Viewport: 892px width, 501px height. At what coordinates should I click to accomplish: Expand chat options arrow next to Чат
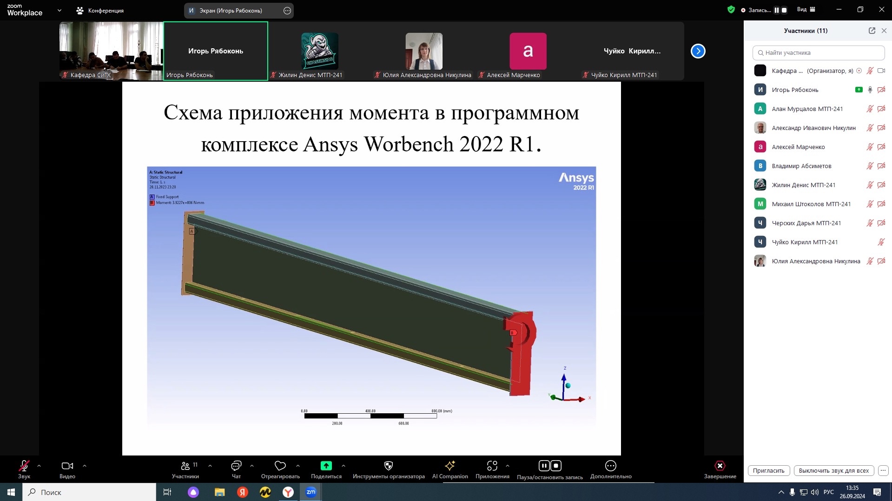[x=252, y=466]
